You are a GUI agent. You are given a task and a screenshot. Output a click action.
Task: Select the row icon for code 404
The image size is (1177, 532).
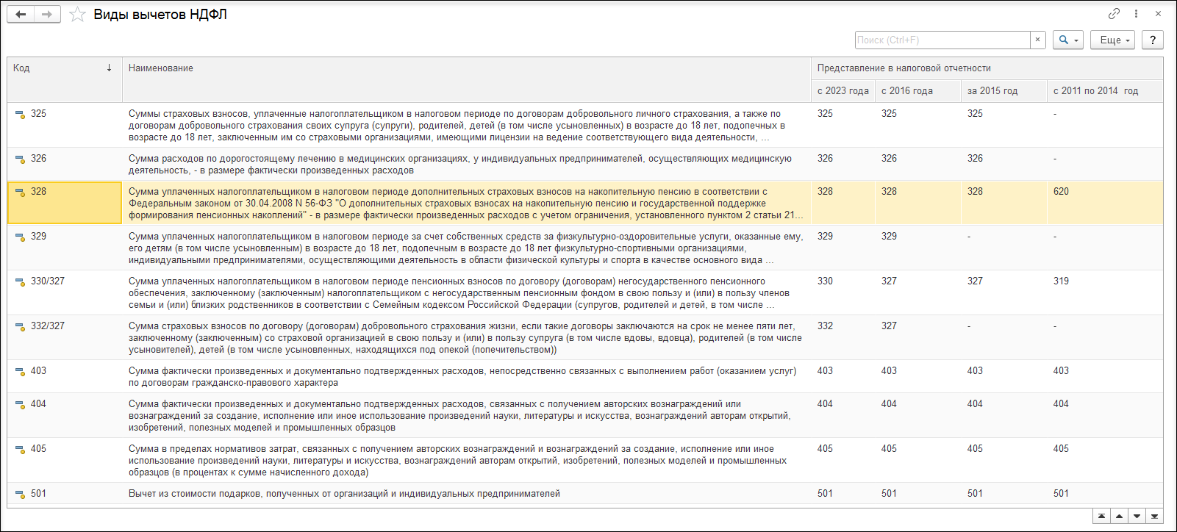[x=21, y=405]
